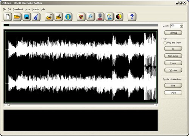Click the microphone record icon
Viewport: 189px width, 136px height.
(x=100, y=17)
